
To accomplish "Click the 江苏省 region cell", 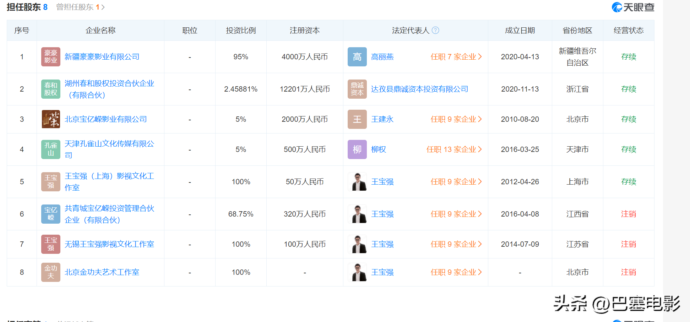I will 577,244.
